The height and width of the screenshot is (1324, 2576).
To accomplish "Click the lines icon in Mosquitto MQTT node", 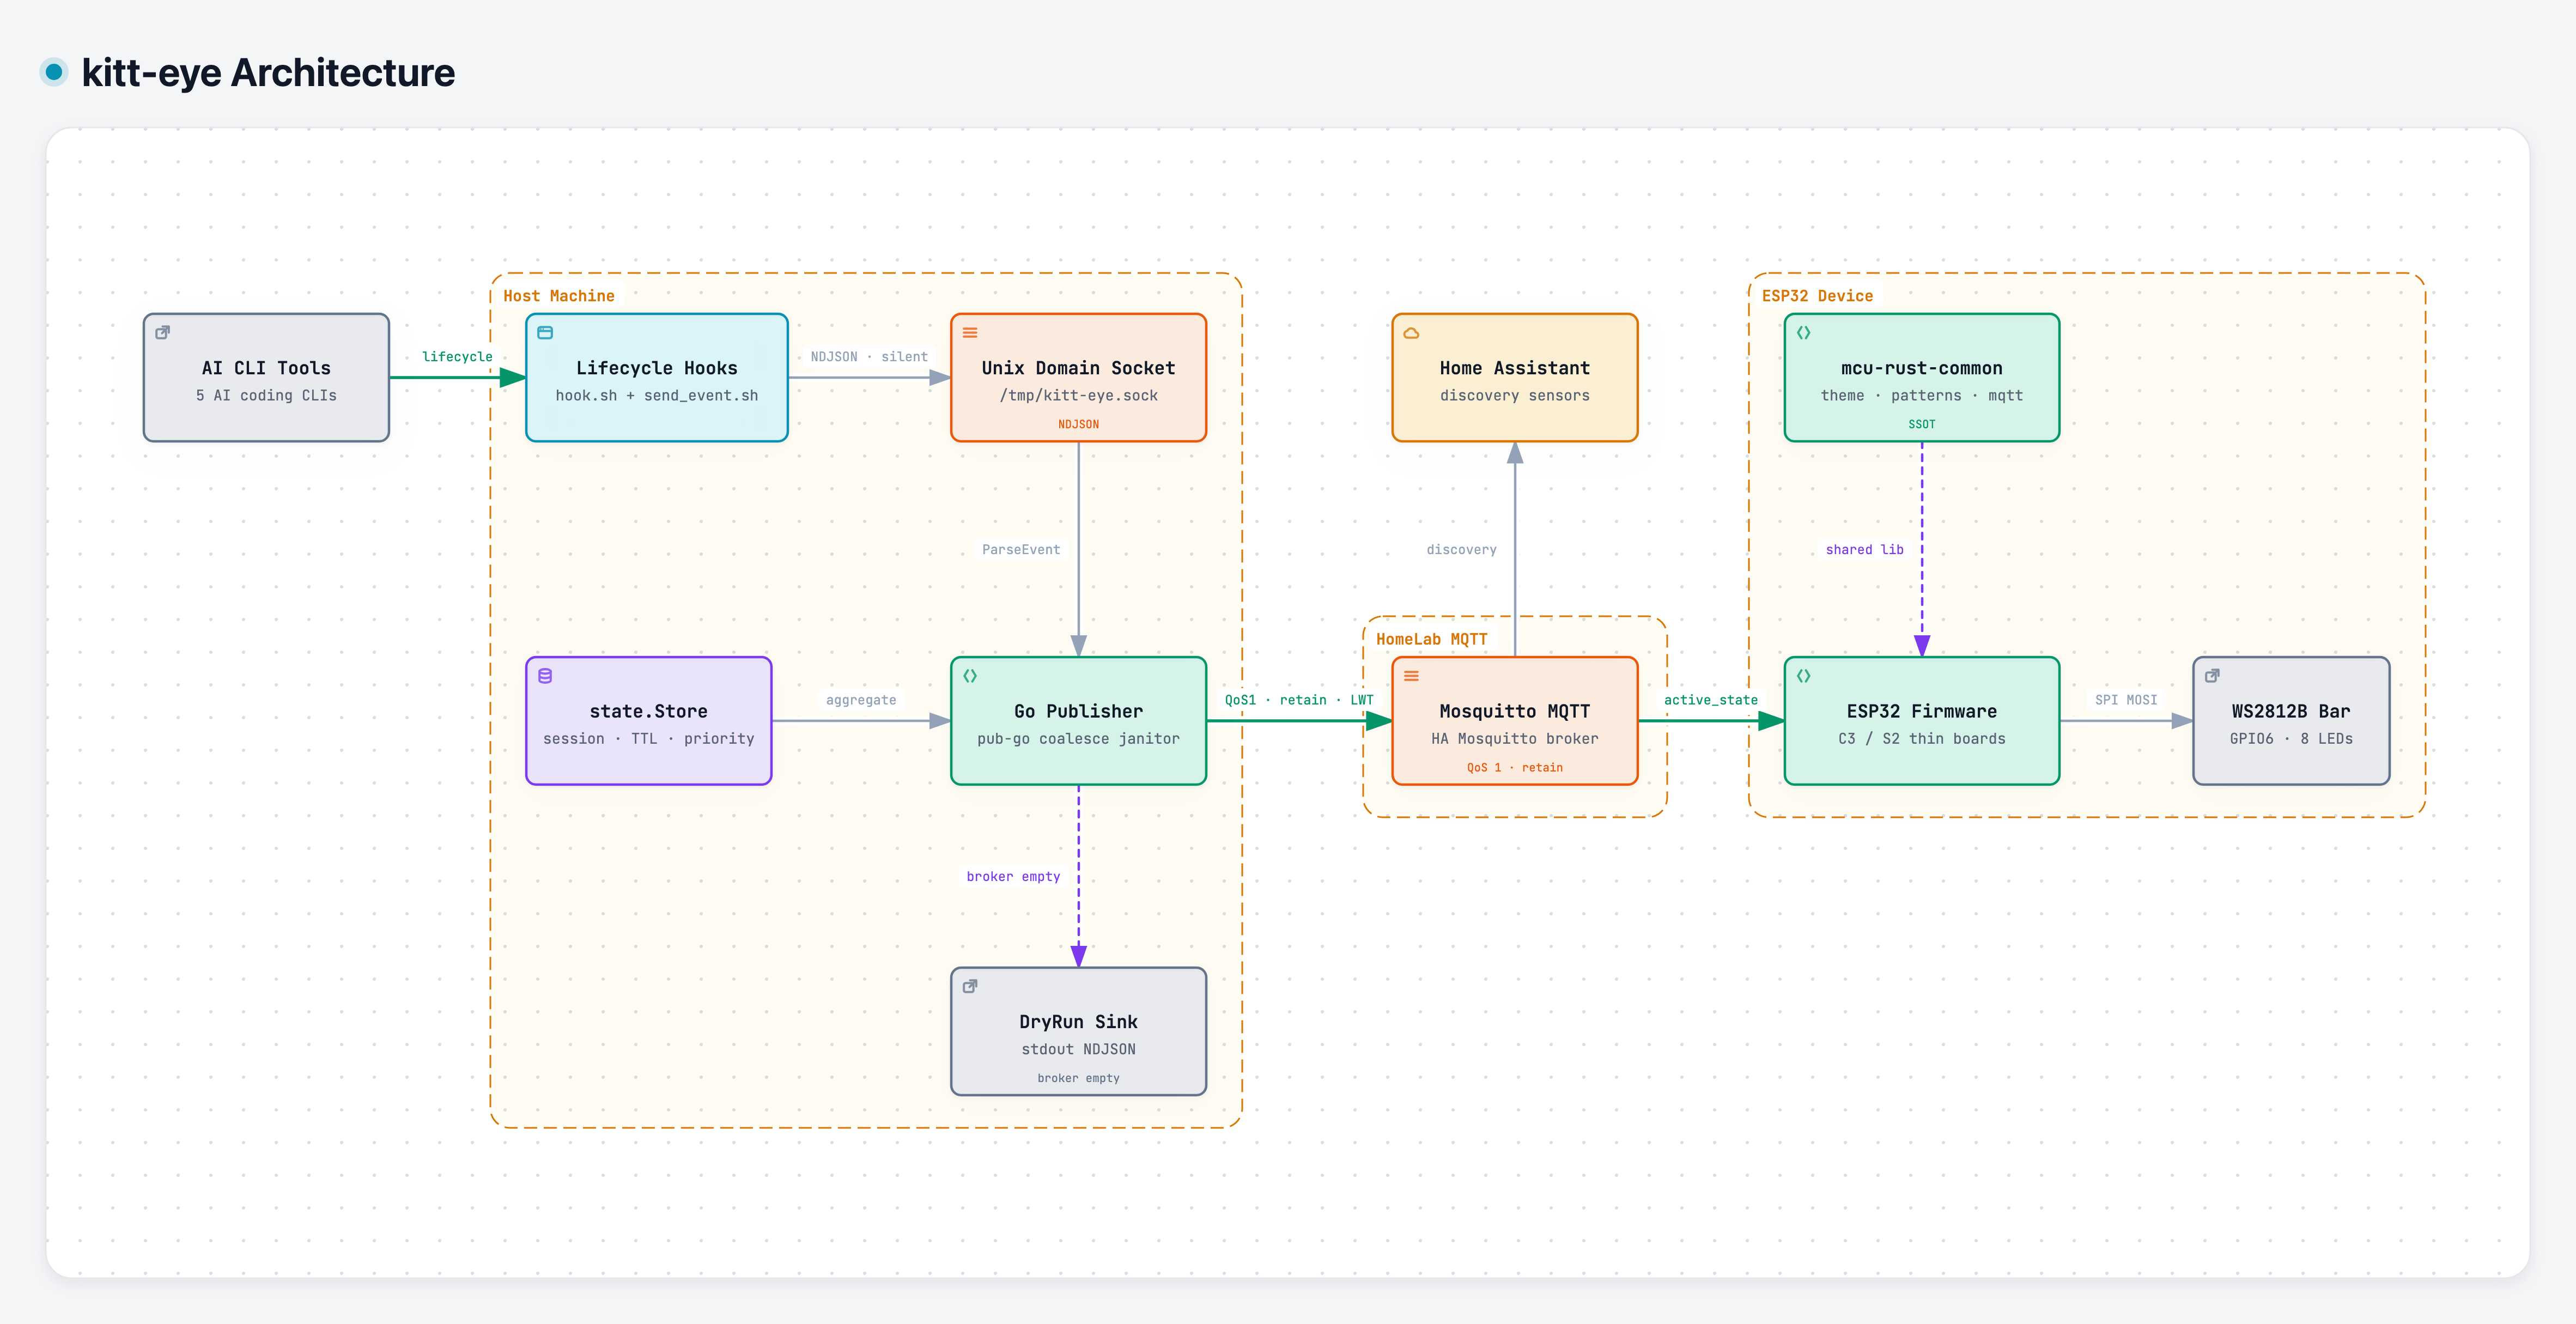I will (x=1411, y=676).
